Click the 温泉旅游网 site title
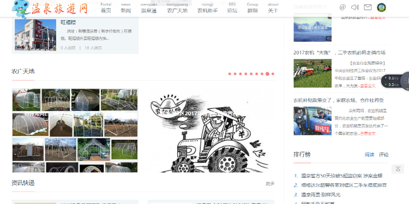 (x=59, y=9)
